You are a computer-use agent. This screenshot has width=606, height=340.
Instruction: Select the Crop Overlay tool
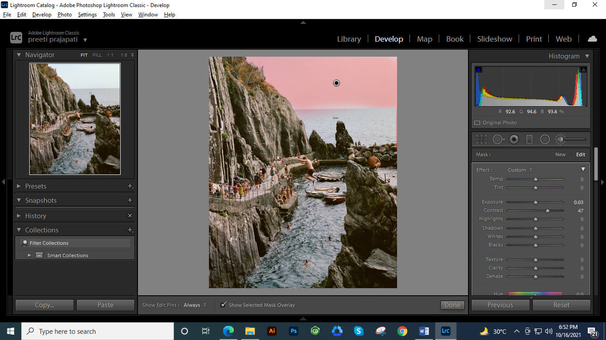pyautogui.click(x=481, y=139)
